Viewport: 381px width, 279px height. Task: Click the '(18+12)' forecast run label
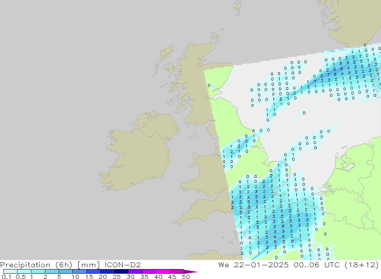click(362, 265)
